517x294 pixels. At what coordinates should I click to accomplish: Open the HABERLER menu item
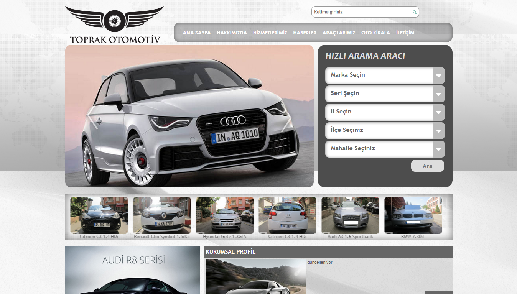pos(305,33)
